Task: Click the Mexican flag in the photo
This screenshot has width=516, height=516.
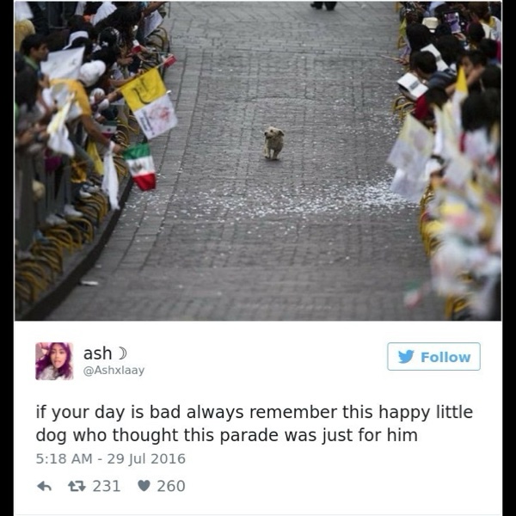Action: coord(140,167)
